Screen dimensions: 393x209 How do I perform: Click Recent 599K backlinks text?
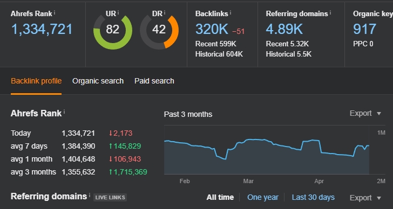[215, 44]
